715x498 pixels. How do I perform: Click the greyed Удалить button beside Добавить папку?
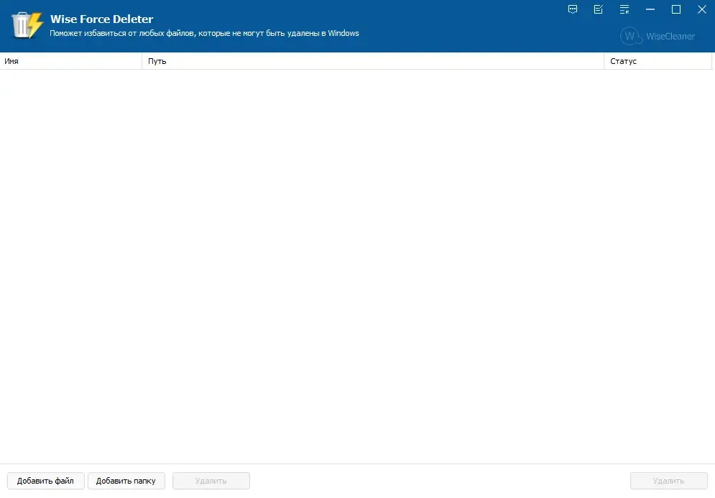tap(211, 481)
